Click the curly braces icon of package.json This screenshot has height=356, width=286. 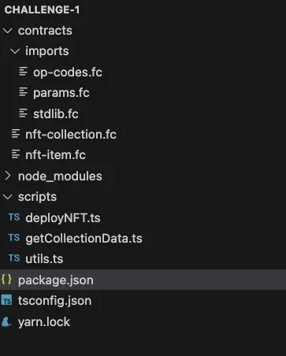click(6, 280)
